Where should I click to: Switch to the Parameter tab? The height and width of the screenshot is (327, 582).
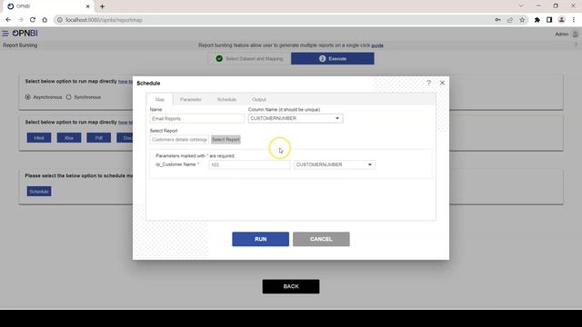191,99
